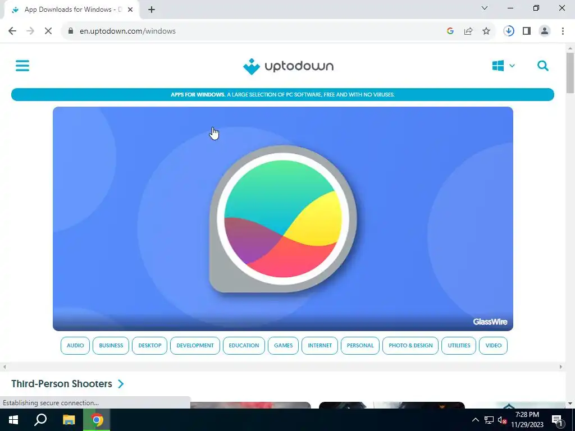
Task: Open the Windows Start menu
Action: pyautogui.click(x=13, y=420)
